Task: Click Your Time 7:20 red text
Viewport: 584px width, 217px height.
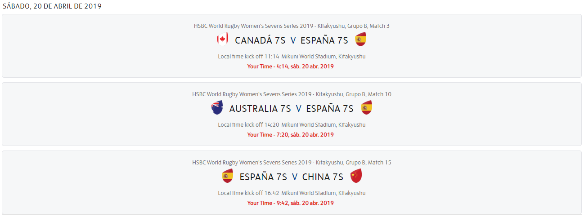Action: pyautogui.click(x=290, y=135)
